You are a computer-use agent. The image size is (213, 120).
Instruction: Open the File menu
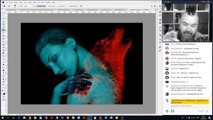click(x=7, y=2)
